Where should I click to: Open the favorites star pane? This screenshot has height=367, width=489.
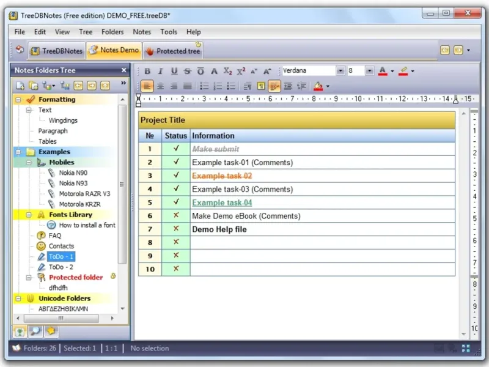(51, 331)
